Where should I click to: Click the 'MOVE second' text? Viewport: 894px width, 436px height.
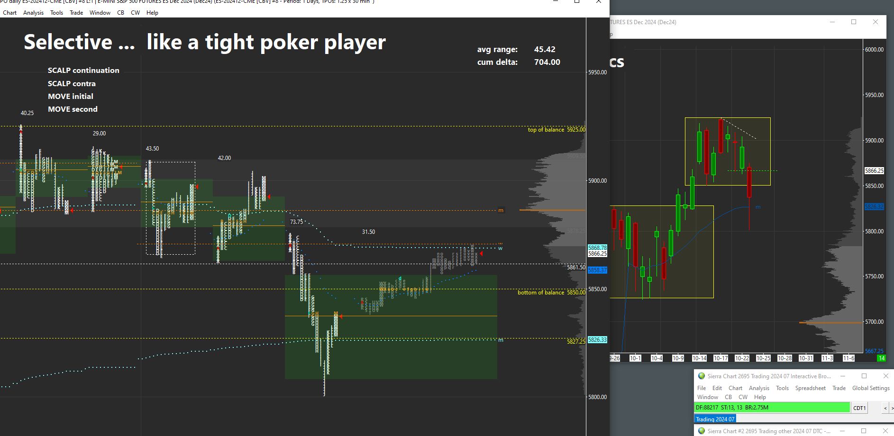[73, 109]
